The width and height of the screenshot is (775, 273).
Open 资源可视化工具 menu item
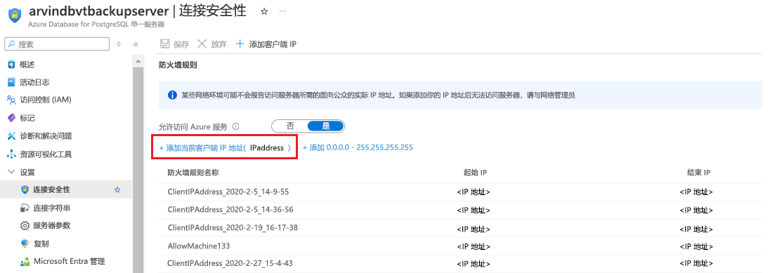46,154
